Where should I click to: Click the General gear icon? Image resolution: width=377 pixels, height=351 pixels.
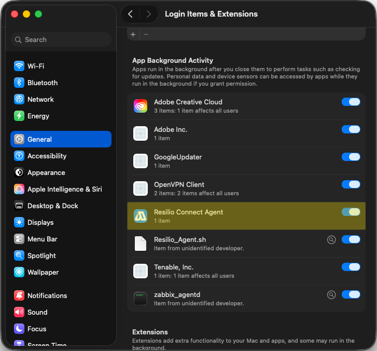point(19,139)
